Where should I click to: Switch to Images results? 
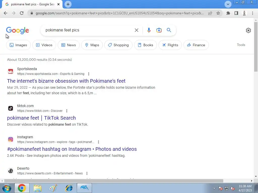click(18, 45)
